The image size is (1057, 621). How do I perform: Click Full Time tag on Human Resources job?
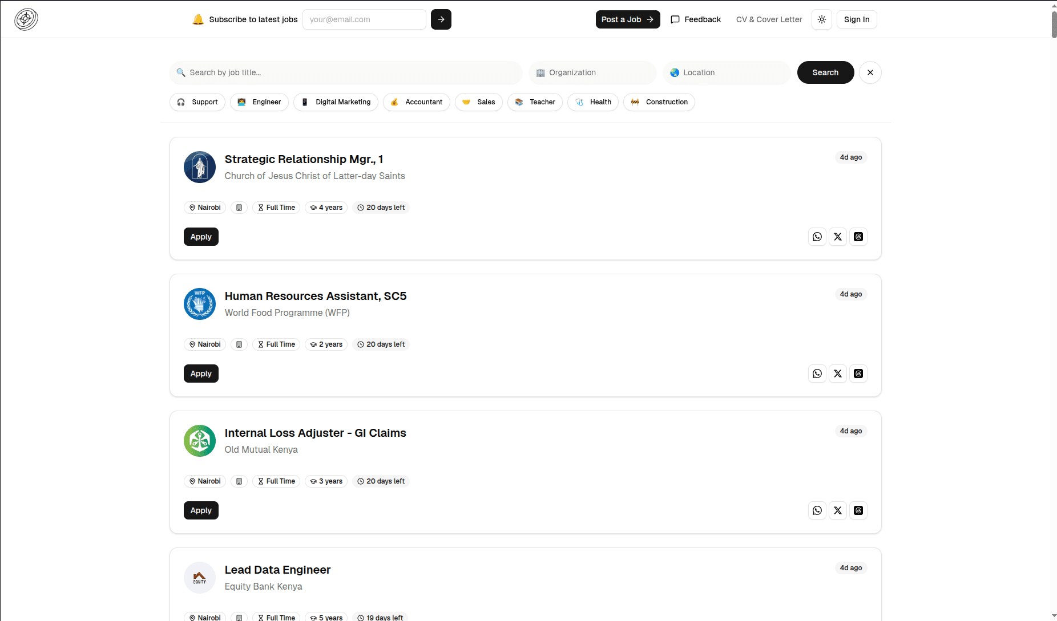pos(276,344)
